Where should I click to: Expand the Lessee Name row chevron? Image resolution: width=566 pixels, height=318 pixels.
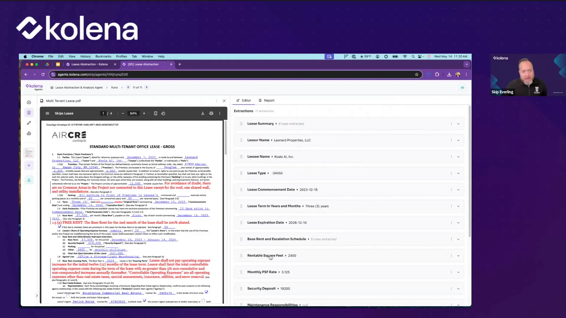[x=458, y=157]
